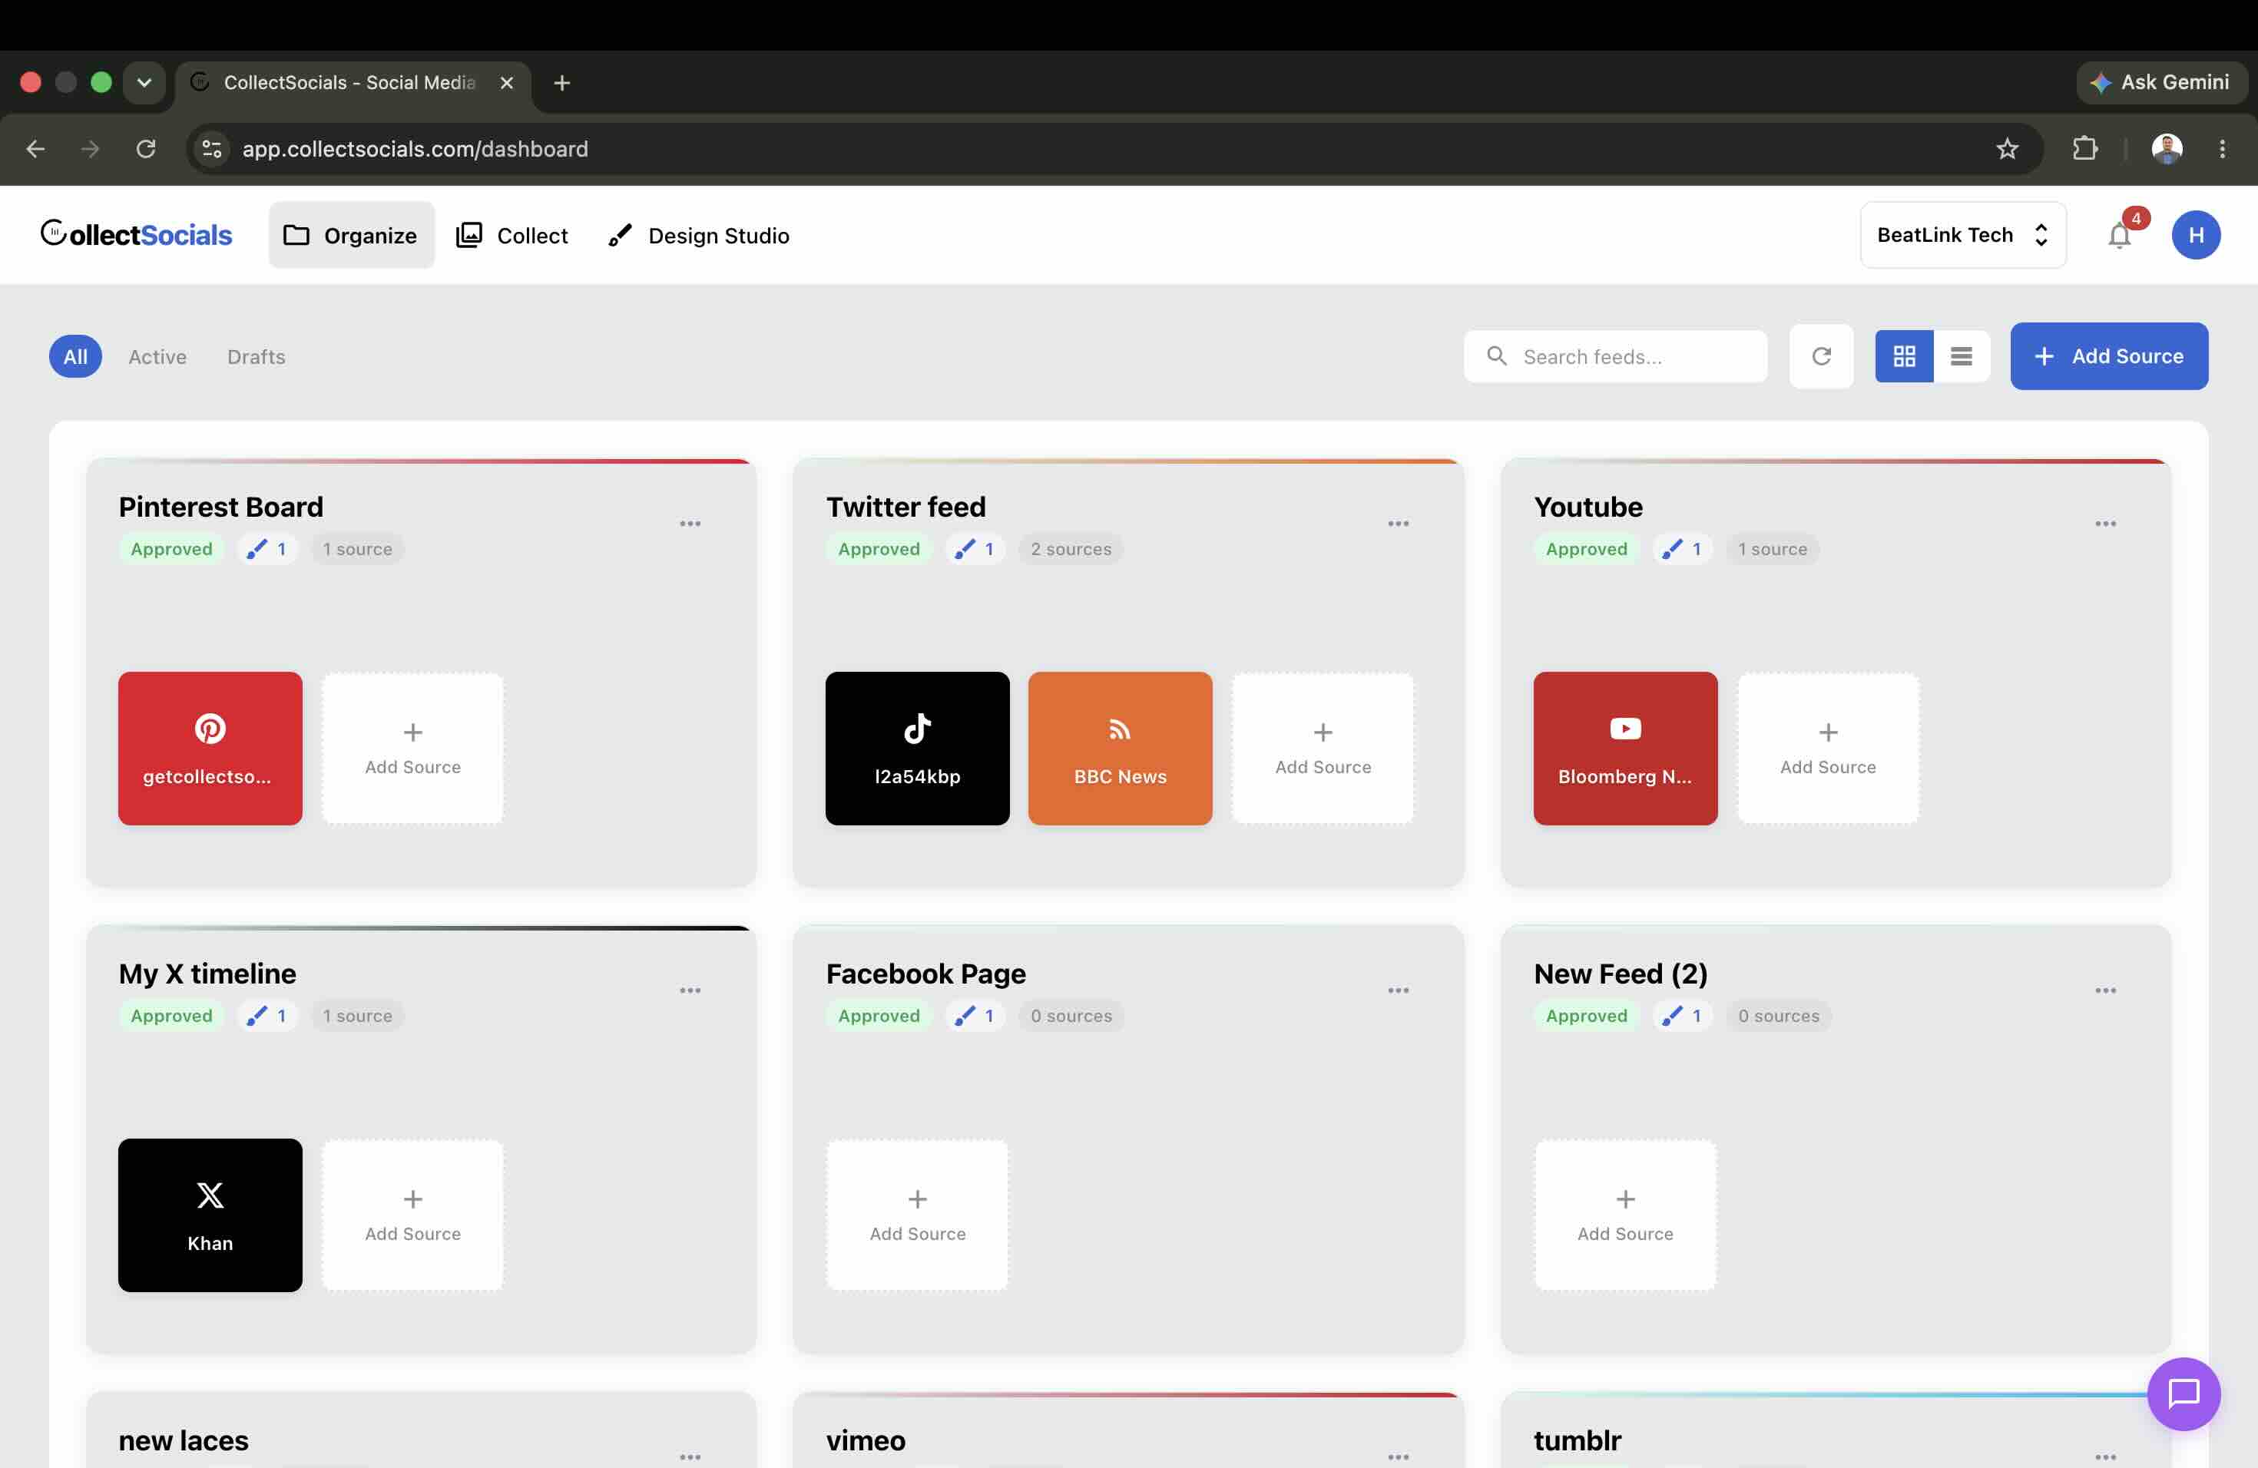Open the notifications bell

pos(2120,235)
